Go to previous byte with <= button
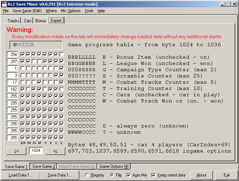The height and width of the screenshot is (181, 239). click(16, 151)
